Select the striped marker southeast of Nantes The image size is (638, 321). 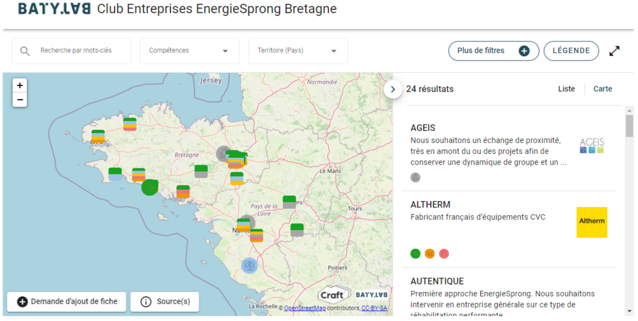point(256,235)
